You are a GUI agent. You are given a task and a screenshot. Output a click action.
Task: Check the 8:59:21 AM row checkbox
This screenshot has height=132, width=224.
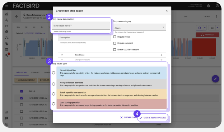22,105
